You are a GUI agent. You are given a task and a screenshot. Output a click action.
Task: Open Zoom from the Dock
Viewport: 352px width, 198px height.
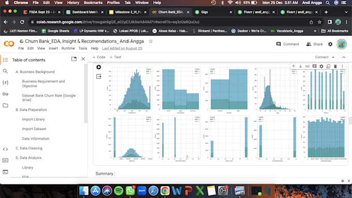[x=142, y=191]
